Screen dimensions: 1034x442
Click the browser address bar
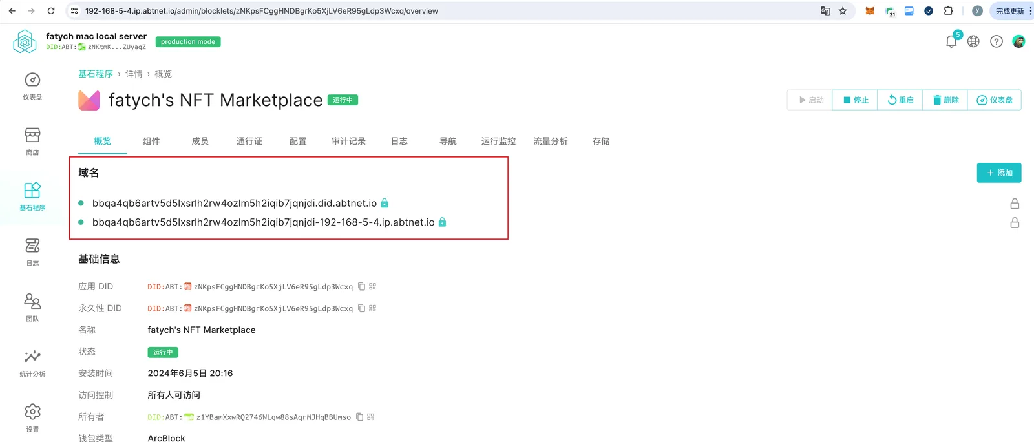pyautogui.click(x=446, y=11)
